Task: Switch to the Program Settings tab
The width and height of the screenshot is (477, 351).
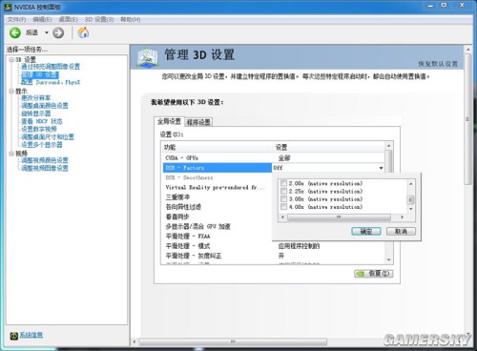Action: pos(198,122)
